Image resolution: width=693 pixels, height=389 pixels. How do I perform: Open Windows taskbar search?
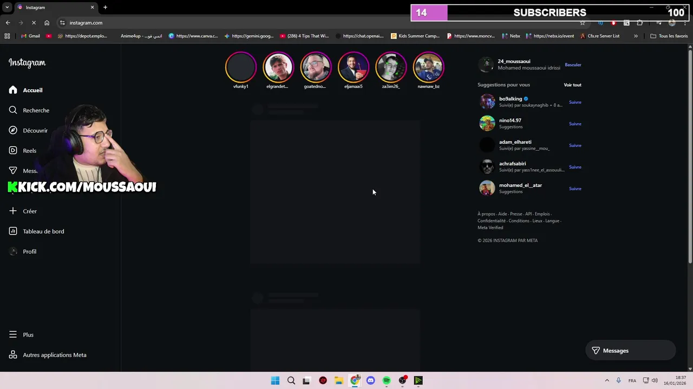(x=291, y=380)
